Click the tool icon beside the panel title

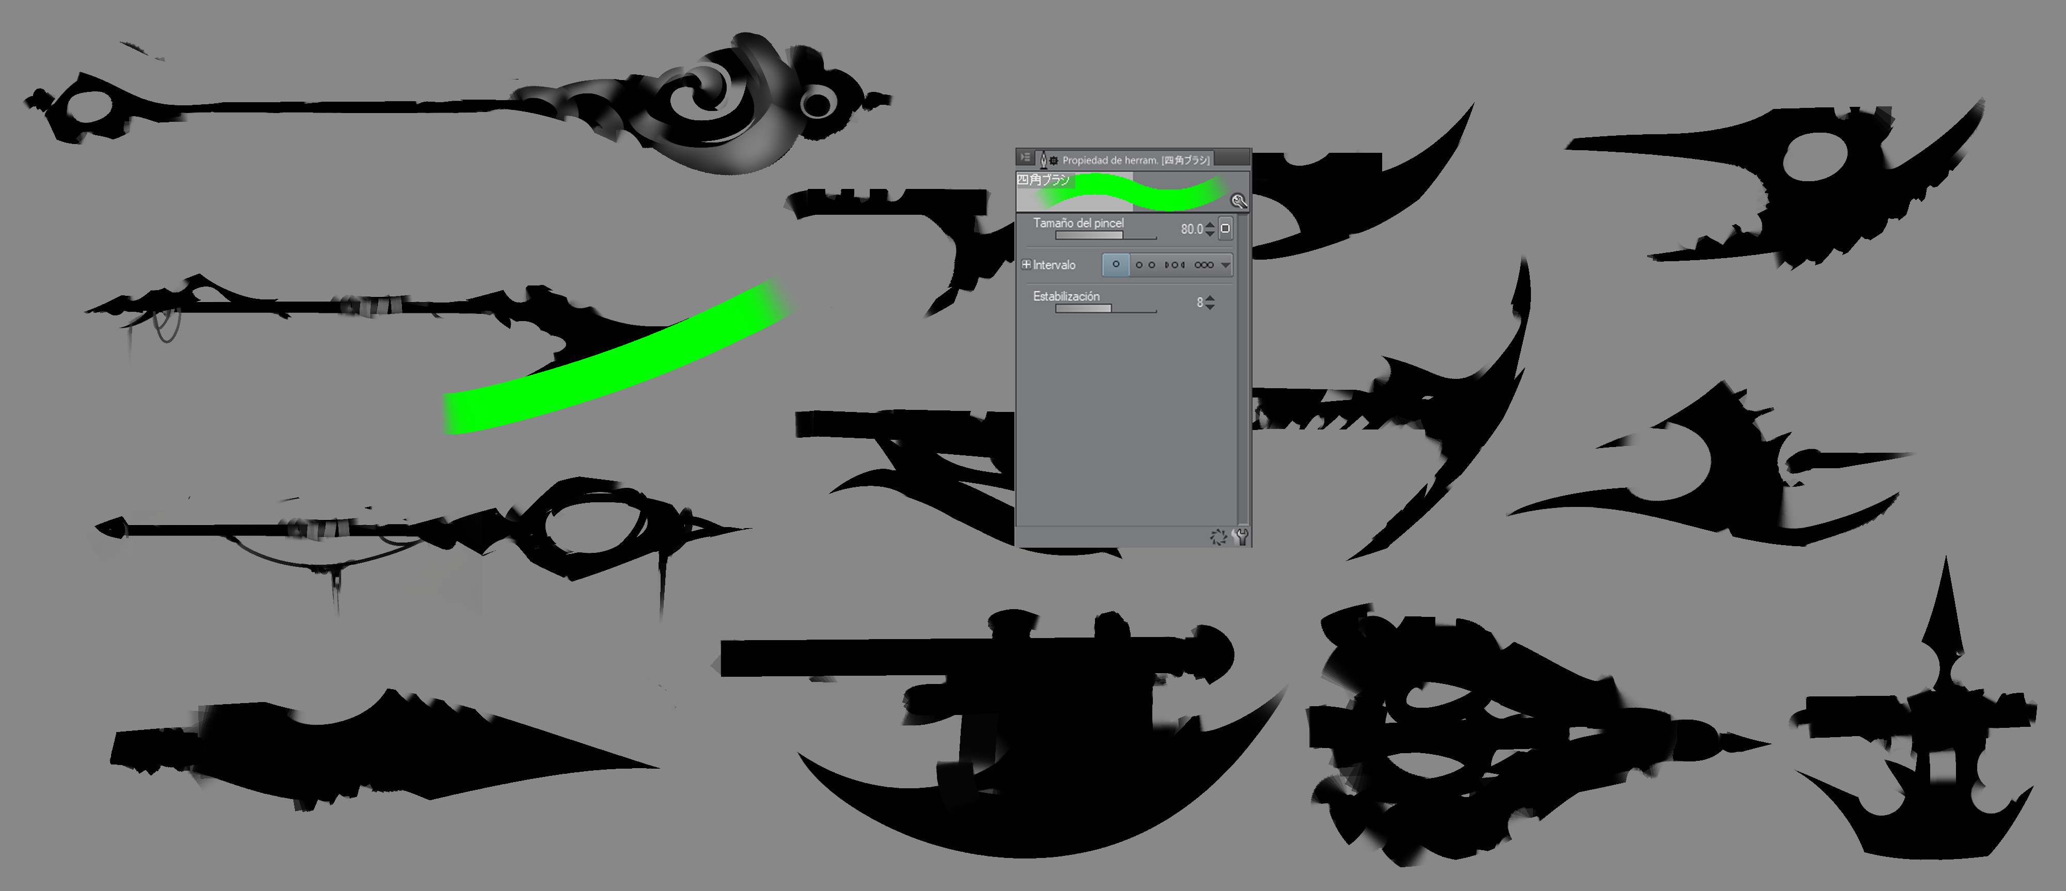(x=1044, y=160)
